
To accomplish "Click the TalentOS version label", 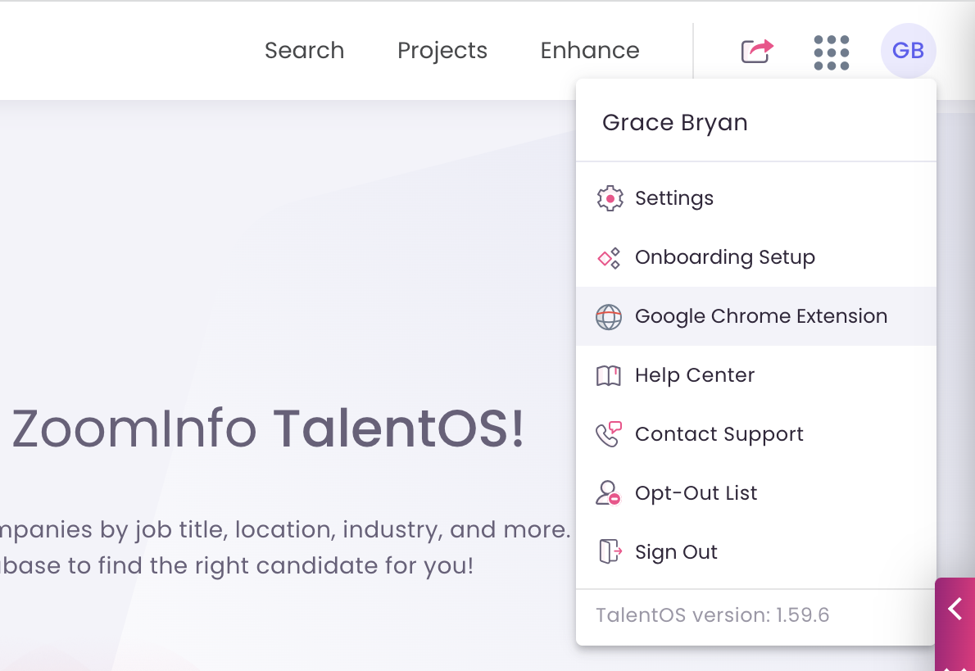I will point(711,614).
